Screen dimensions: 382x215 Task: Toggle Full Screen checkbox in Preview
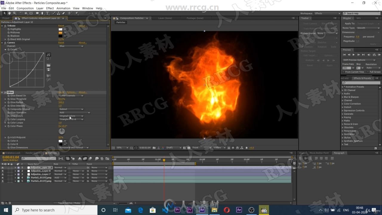tap(368, 72)
